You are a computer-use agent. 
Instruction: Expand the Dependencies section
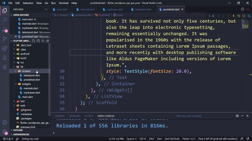pos(11,135)
